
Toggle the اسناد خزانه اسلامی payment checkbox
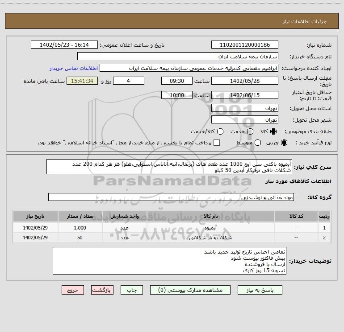tap(217, 143)
